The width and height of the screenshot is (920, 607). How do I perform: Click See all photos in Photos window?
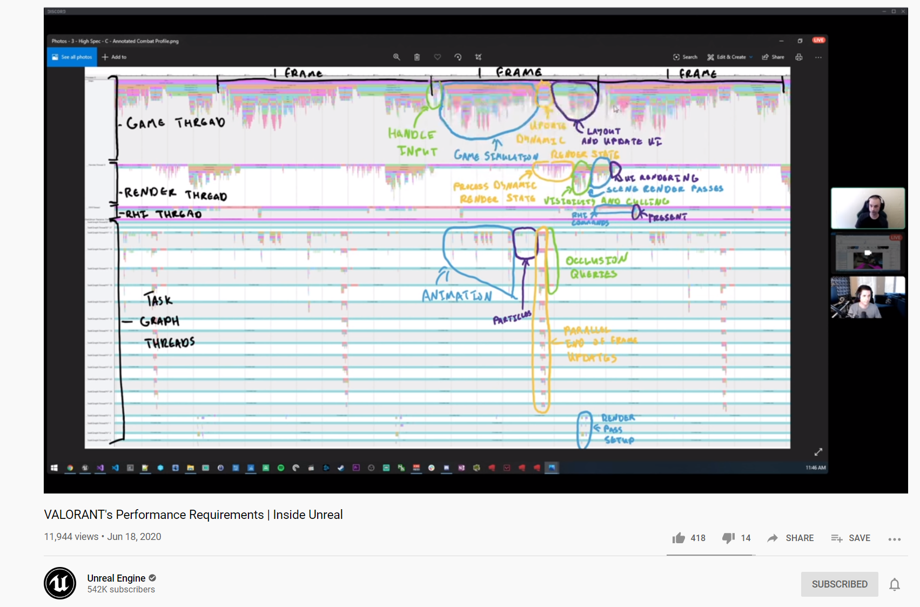[x=72, y=57]
